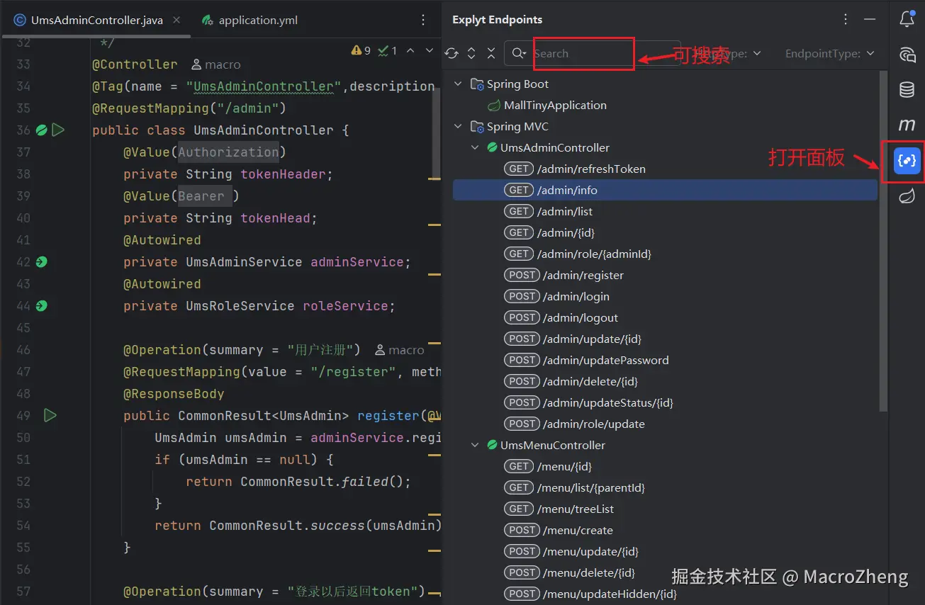Collapse the Spring MVC tree node
The height and width of the screenshot is (605, 925).
(459, 127)
